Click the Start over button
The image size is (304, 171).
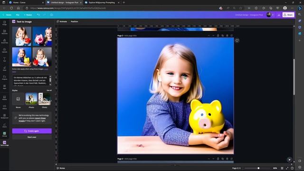click(x=32, y=137)
